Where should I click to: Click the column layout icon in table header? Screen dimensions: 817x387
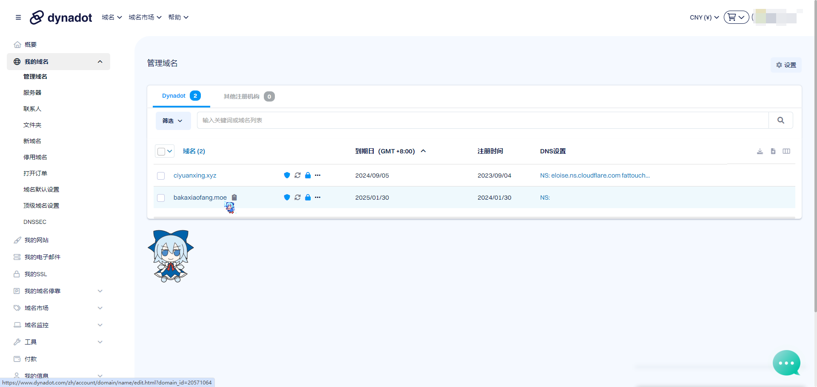(x=786, y=151)
